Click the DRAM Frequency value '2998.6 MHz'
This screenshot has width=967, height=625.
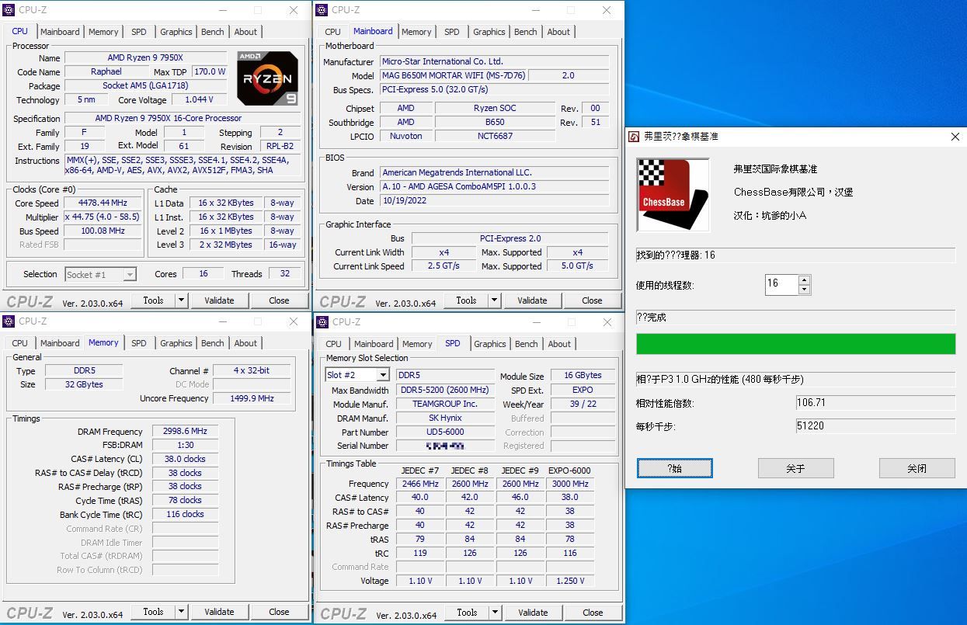click(186, 431)
